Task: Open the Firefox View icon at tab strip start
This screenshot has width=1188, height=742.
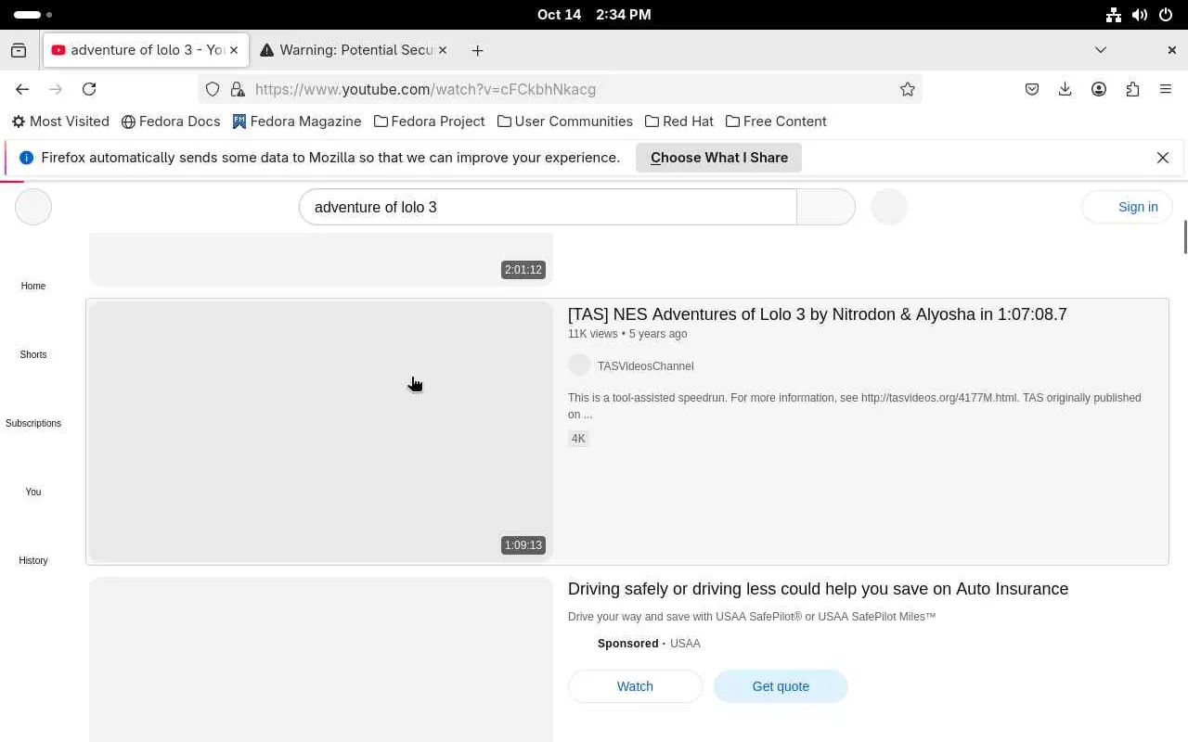Action: [19, 50]
